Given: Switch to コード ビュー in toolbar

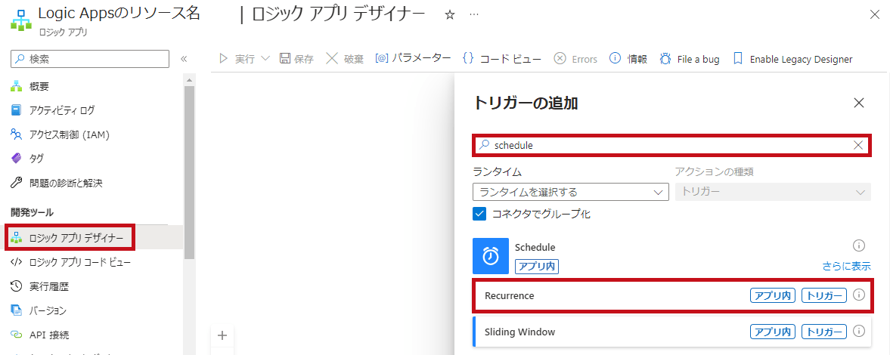Looking at the screenshot, I should click(x=502, y=59).
